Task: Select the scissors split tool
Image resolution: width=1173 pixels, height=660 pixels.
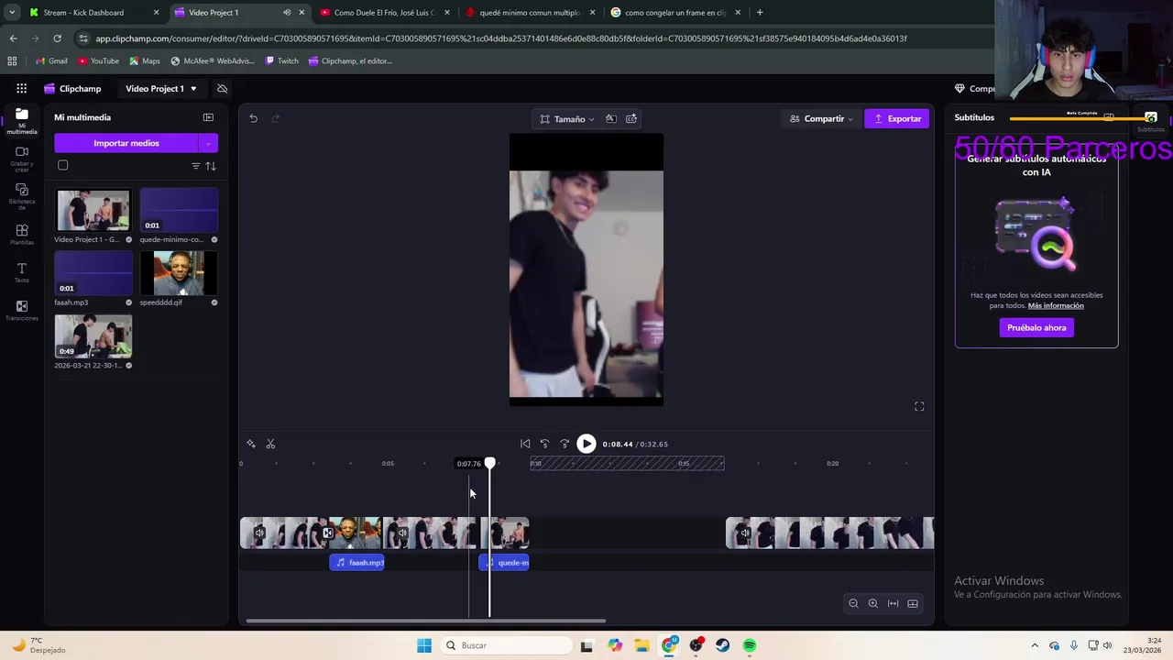Action: tap(270, 444)
